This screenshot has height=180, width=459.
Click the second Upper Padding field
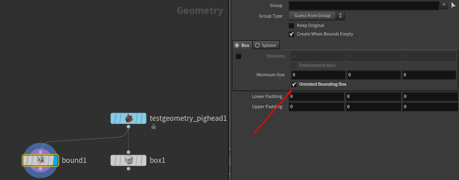click(373, 107)
